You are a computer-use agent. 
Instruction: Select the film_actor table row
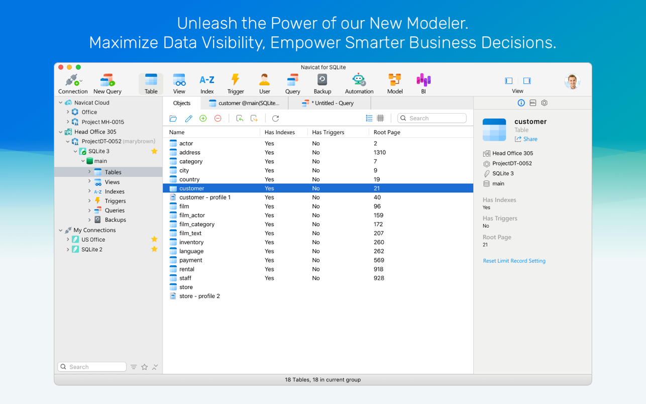click(x=318, y=215)
